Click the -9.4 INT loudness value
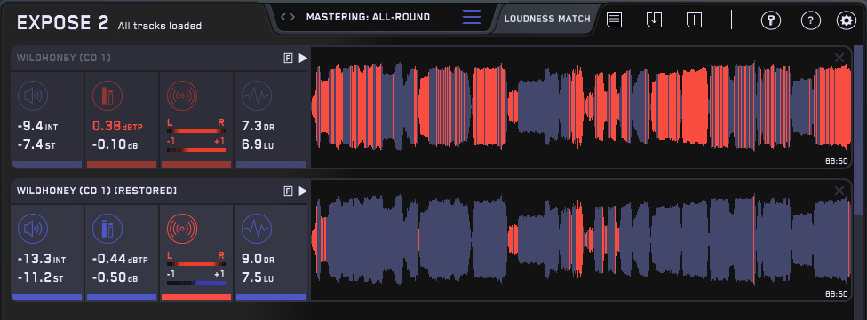Viewport: 867px width, 320px height. (37, 127)
